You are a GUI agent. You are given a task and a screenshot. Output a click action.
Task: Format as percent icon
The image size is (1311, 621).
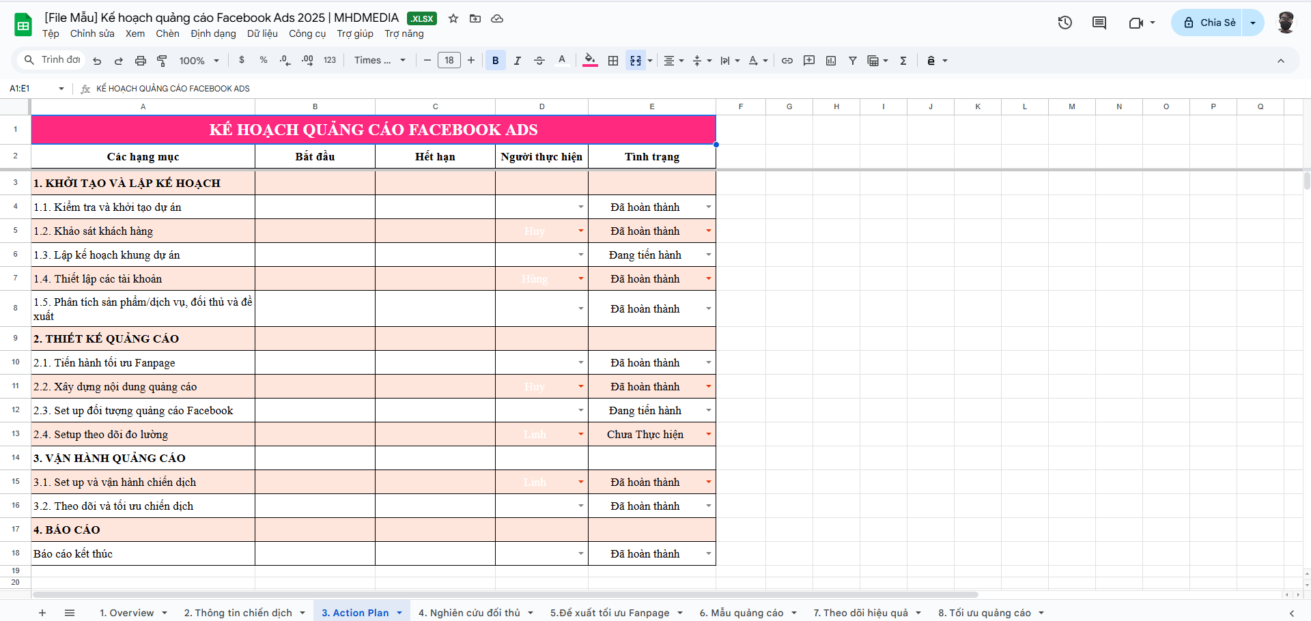tap(264, 60)
